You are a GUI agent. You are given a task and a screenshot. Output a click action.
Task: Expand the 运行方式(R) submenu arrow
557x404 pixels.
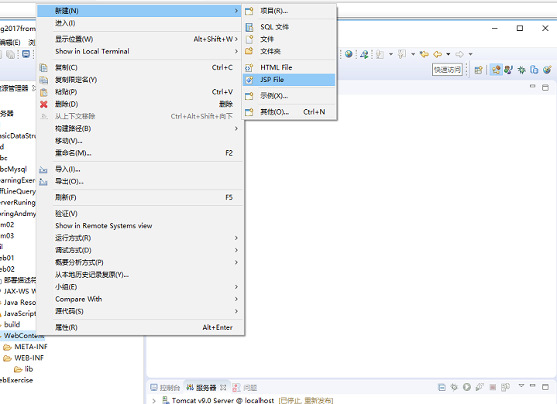[236, 238]
